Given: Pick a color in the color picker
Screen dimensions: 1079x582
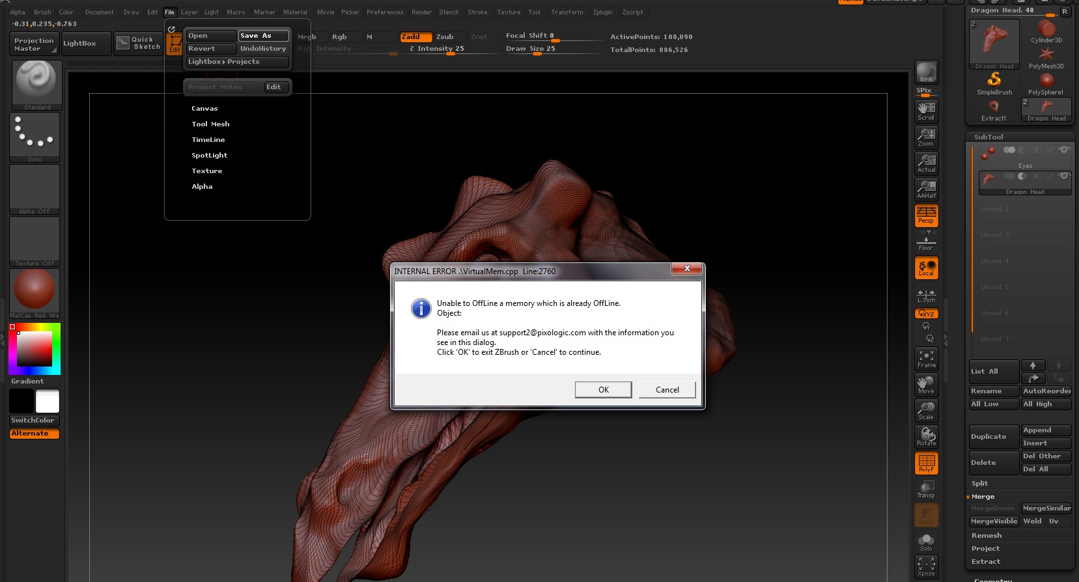Looking at the screenshot, I should coord(35,349).
